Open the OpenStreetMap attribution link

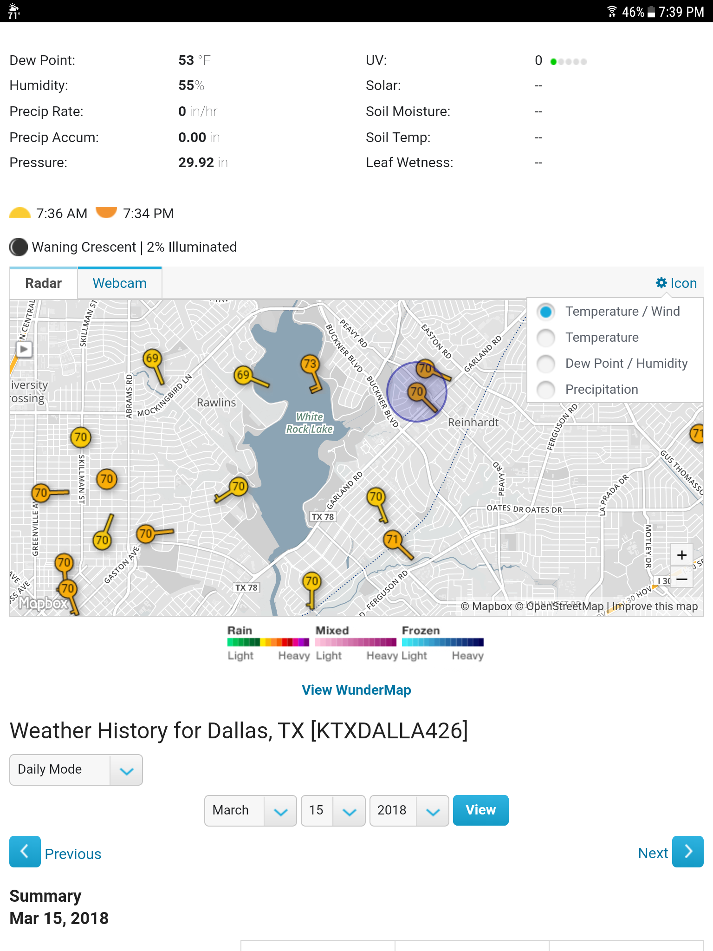point(559,606)
